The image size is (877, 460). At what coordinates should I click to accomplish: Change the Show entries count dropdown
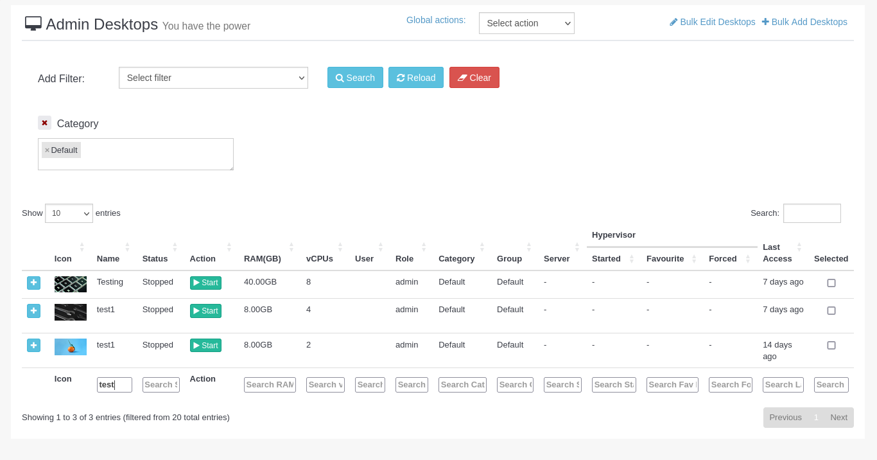click(69, 213)
